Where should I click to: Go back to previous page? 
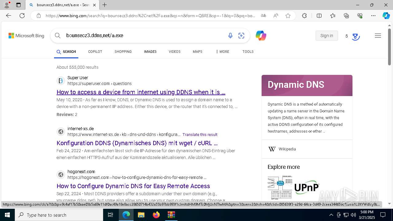pyautogui.click(x=9, y=16)
